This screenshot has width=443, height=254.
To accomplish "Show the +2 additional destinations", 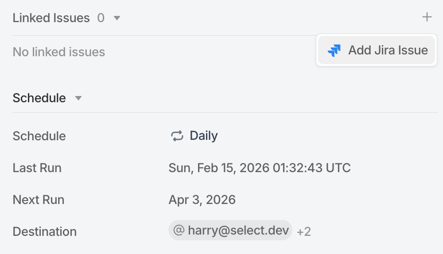I will pyautogui.click(x=304, y=231).
